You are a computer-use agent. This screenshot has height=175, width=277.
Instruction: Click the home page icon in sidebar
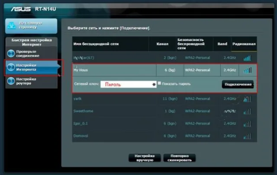12,26
